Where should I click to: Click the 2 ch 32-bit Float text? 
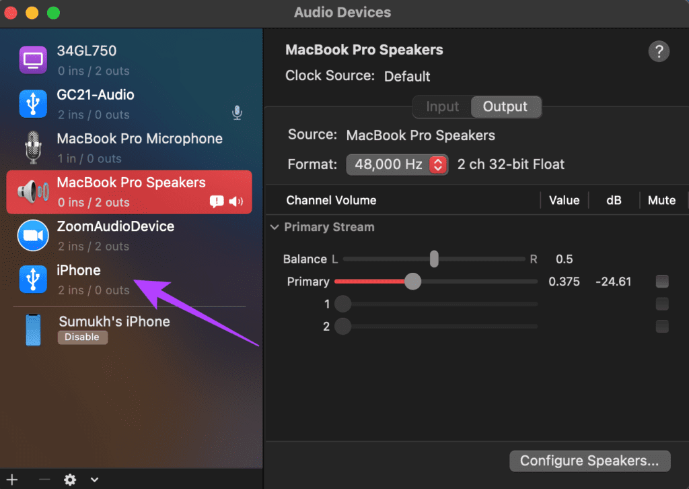(511, 164)
